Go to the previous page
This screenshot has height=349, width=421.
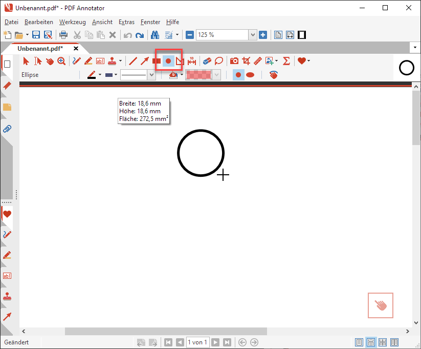click(180, 342)
